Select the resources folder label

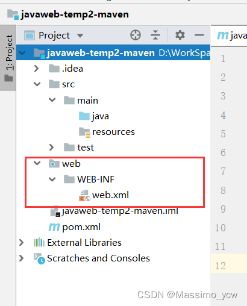point(113,132)
